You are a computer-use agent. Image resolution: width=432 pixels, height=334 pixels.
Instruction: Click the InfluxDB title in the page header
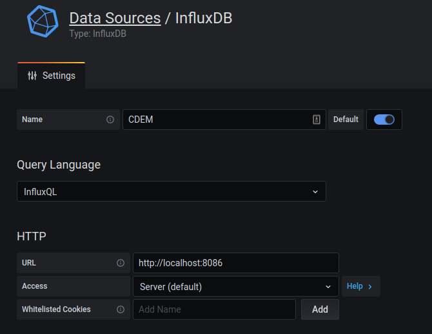[x=204, y=18]
